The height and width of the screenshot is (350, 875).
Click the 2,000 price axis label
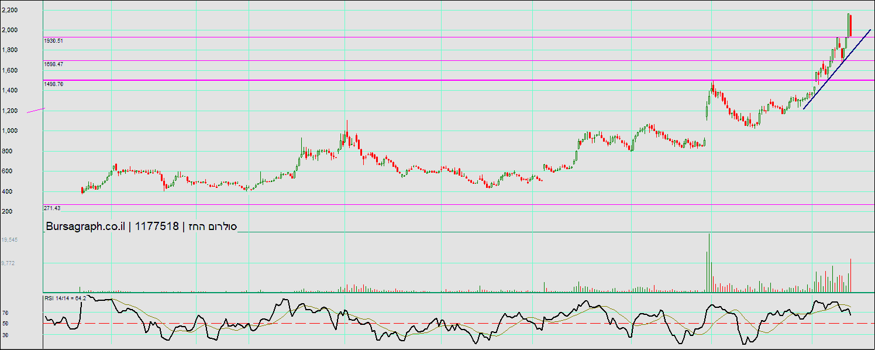coord(9,30)
